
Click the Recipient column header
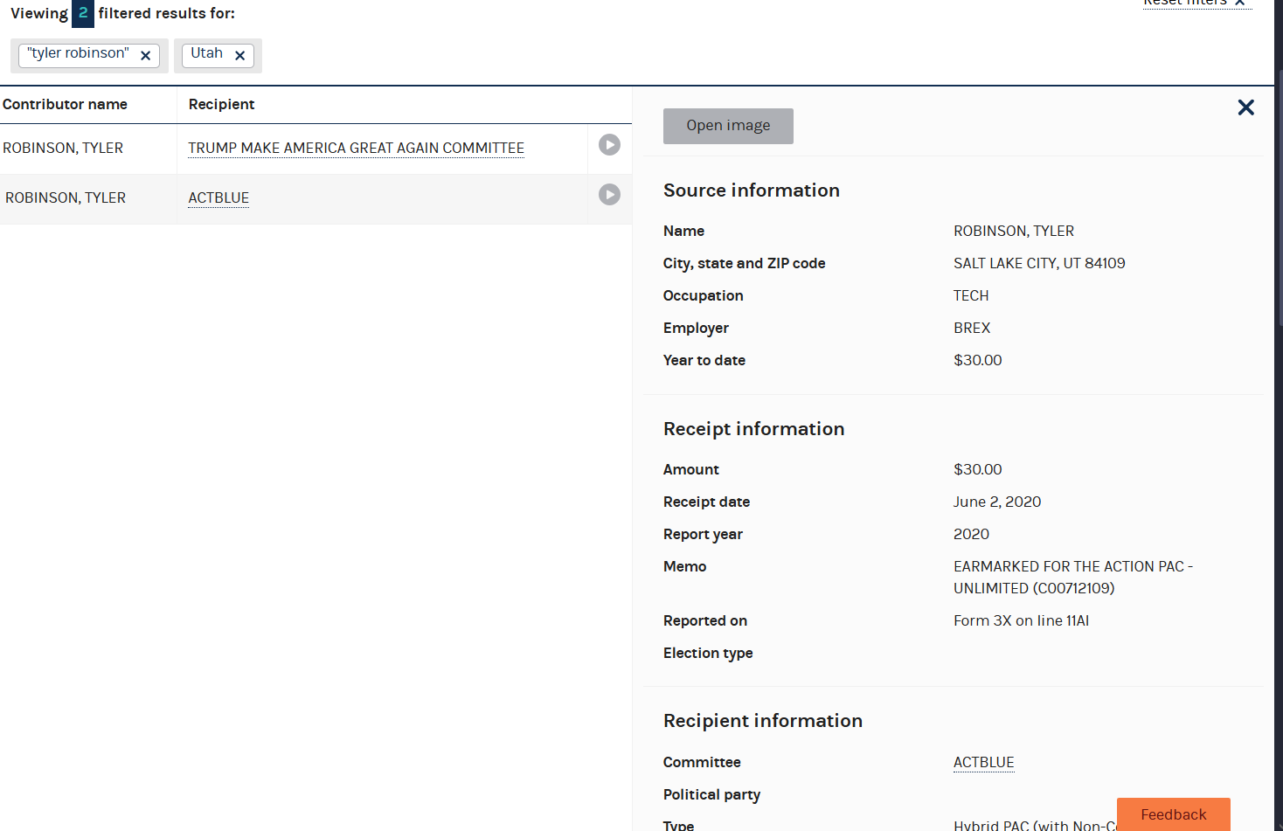tap(221, 105)
